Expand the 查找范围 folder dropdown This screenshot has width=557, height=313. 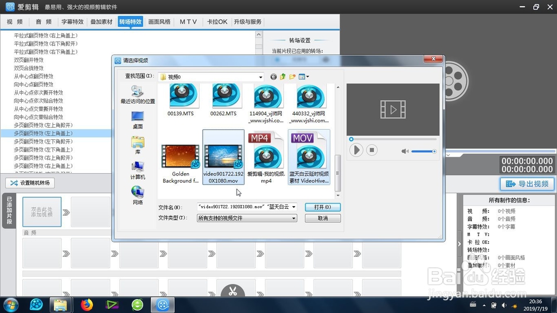(x=260, y=77)
